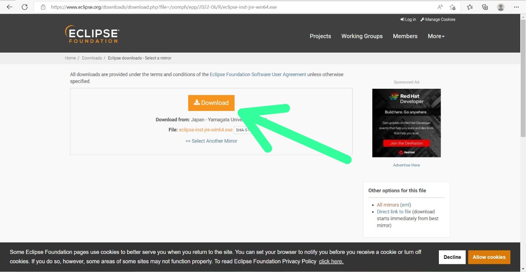Open the privacy policy click here link

pyautogui.click(x=331, y=261)
